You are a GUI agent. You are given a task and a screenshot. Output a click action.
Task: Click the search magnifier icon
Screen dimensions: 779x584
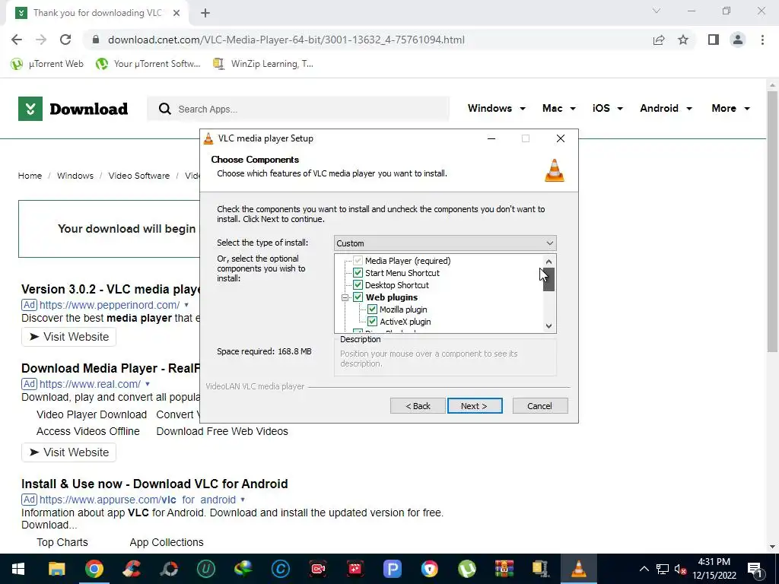click(x=165, y=109)
